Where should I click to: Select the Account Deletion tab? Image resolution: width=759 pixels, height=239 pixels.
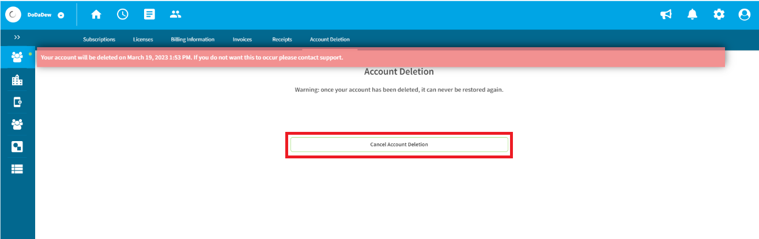[x=330, y=40]
